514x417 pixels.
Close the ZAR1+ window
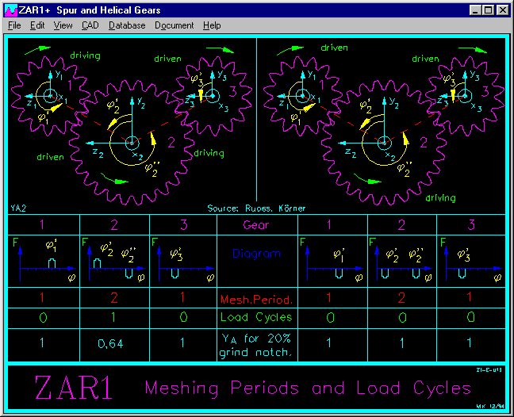coord(503,10)
